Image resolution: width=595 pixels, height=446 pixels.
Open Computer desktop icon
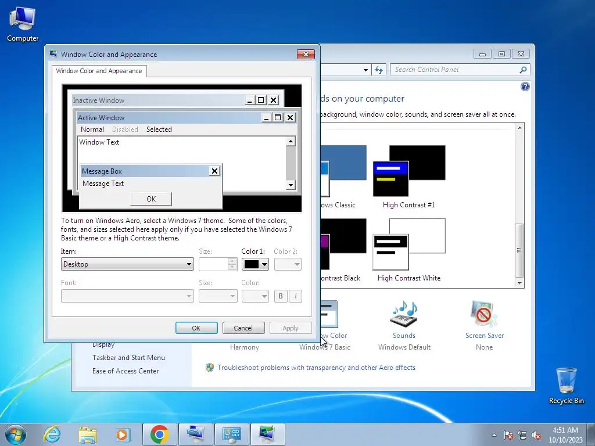(x=23, y=24)
